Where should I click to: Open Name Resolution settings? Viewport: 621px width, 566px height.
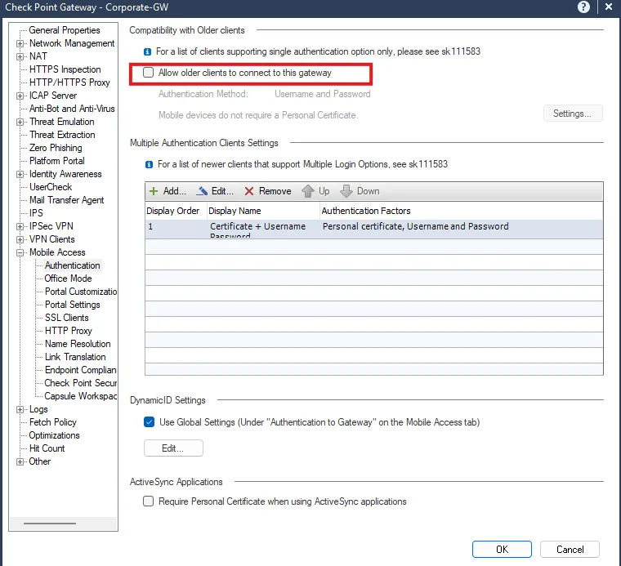coord(78,344)
